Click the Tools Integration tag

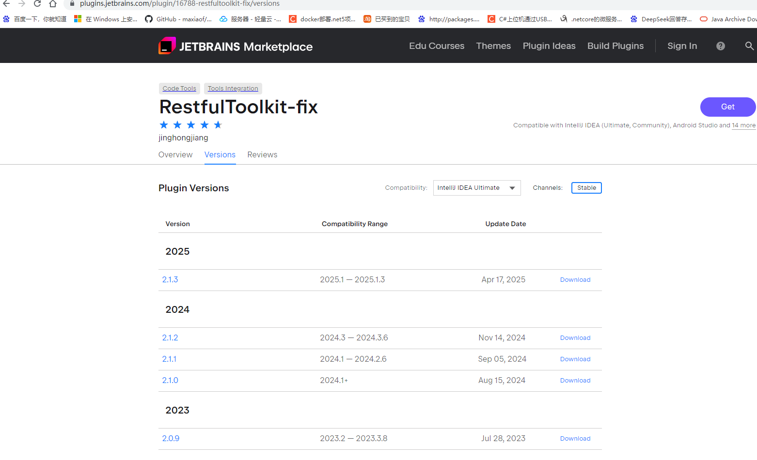tap(233, 89)
